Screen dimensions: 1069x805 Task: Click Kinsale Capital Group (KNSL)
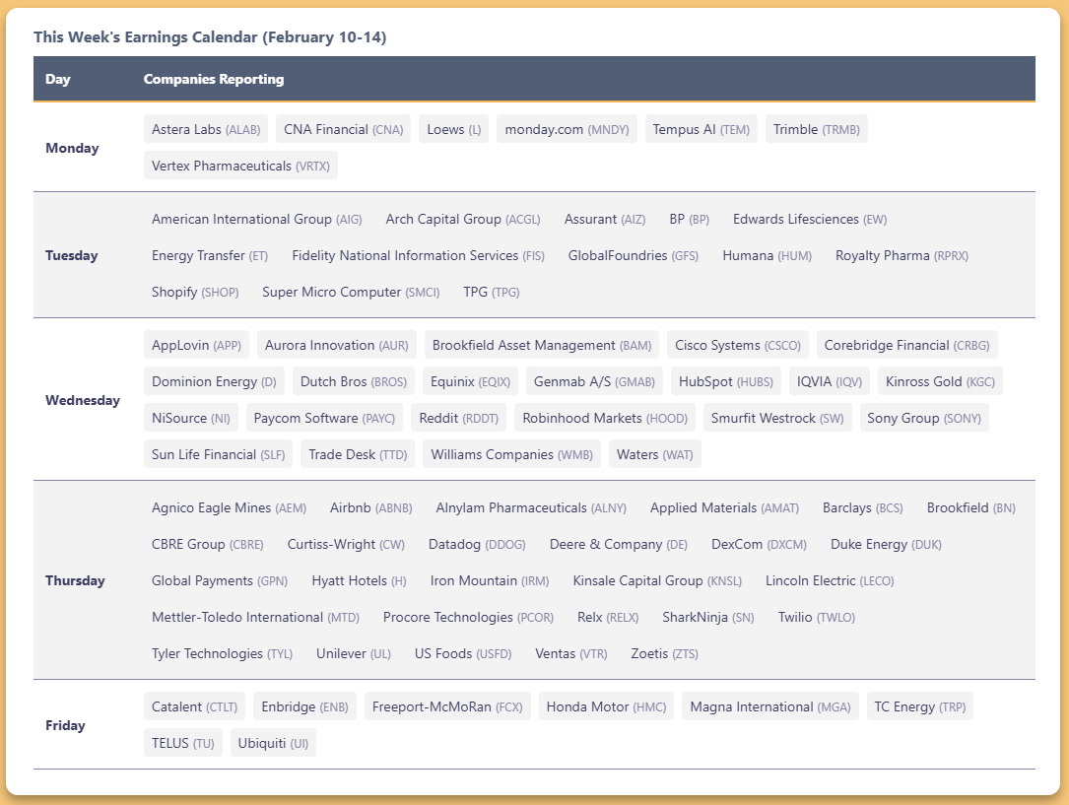tap(657, 580)
